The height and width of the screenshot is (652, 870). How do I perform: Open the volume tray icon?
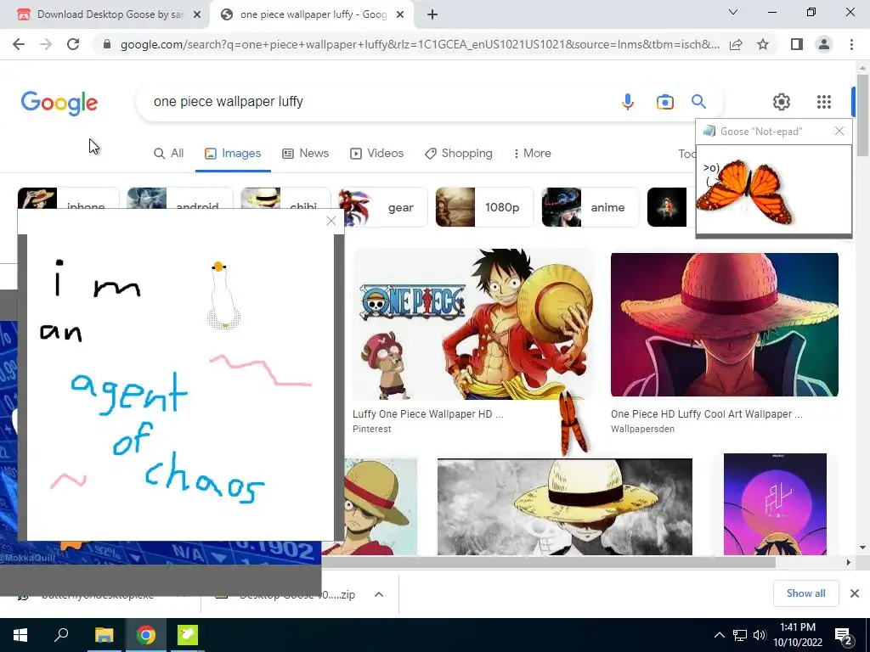[x=760, y=635]
